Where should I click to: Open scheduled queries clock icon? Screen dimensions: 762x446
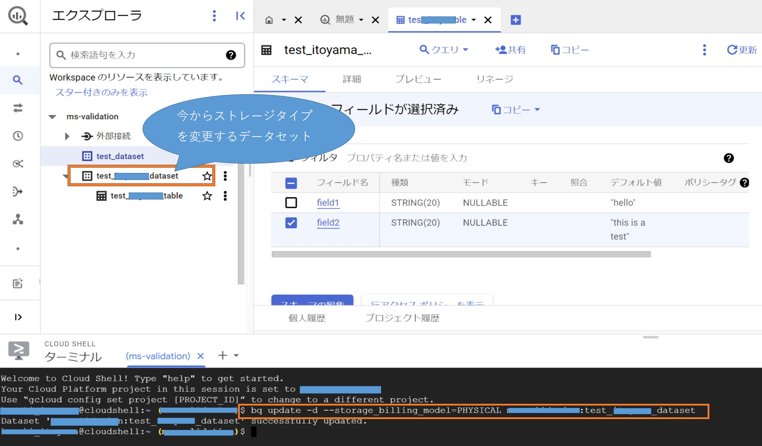click(x=18, y=136)
